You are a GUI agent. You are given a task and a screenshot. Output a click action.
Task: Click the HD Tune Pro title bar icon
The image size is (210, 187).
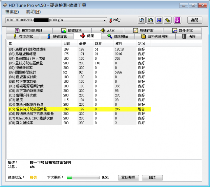coord(5,5)
